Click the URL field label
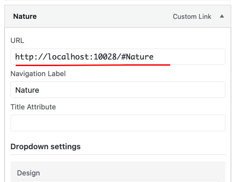236x182 pixels. point(17,40)
